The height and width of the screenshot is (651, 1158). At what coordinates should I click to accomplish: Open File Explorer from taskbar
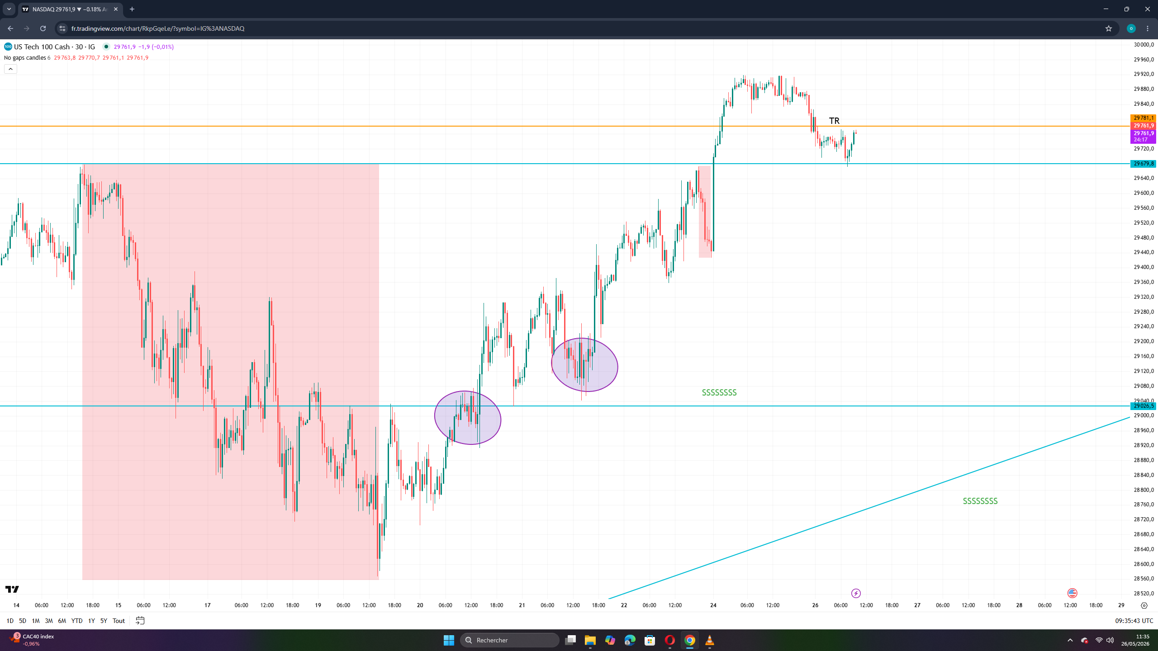(590, 640)
